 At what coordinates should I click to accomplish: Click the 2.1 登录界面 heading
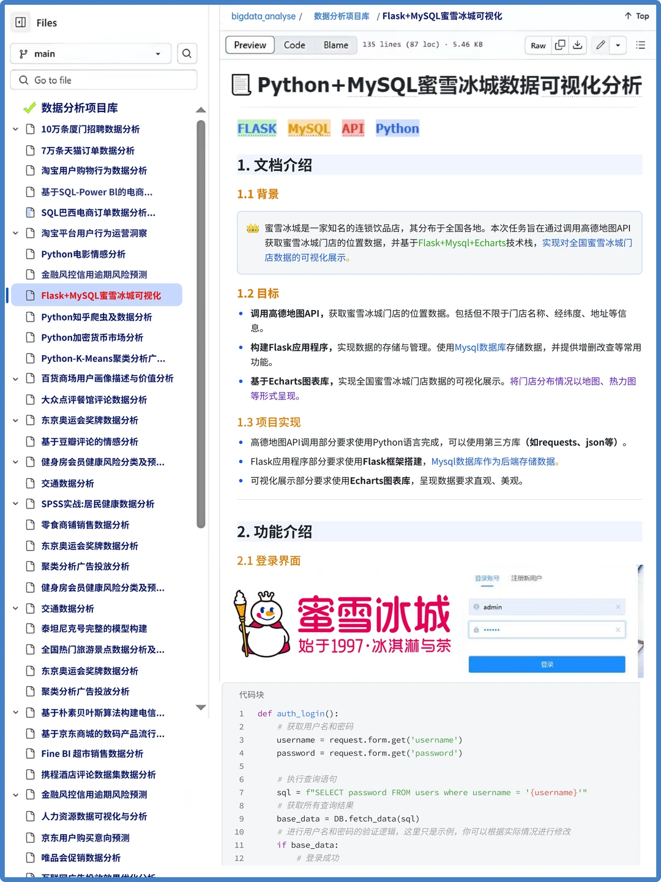pyautogui.click(x=269, y=561)
